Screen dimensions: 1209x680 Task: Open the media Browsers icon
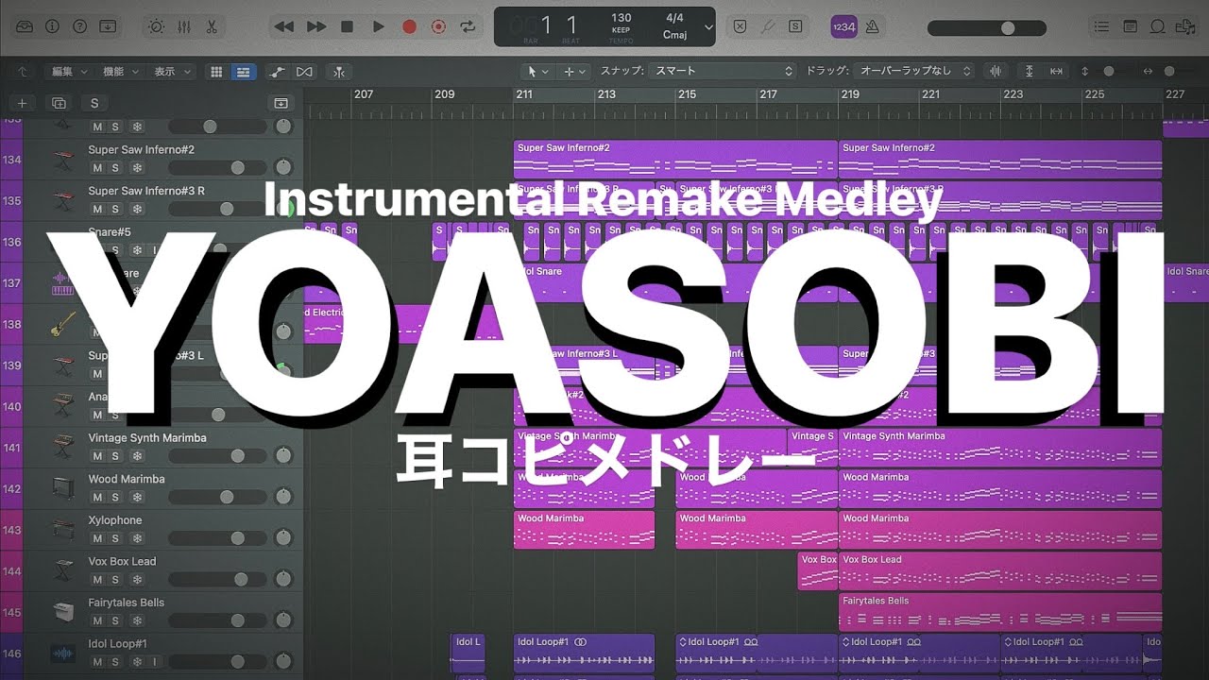point(1184,27)
